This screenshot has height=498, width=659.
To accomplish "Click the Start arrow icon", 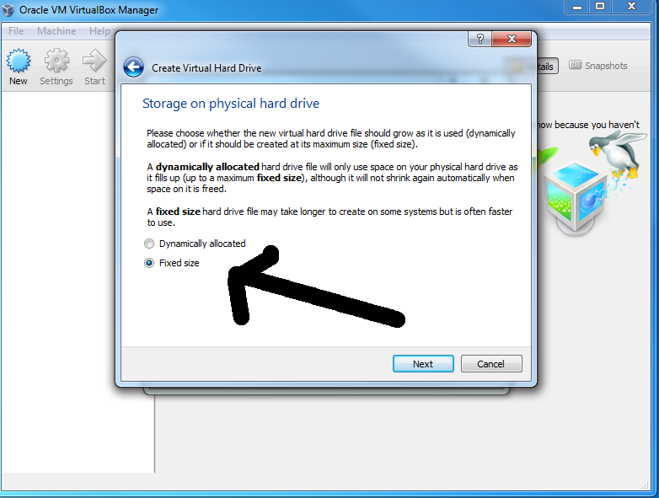I will (x=94, y=61).
